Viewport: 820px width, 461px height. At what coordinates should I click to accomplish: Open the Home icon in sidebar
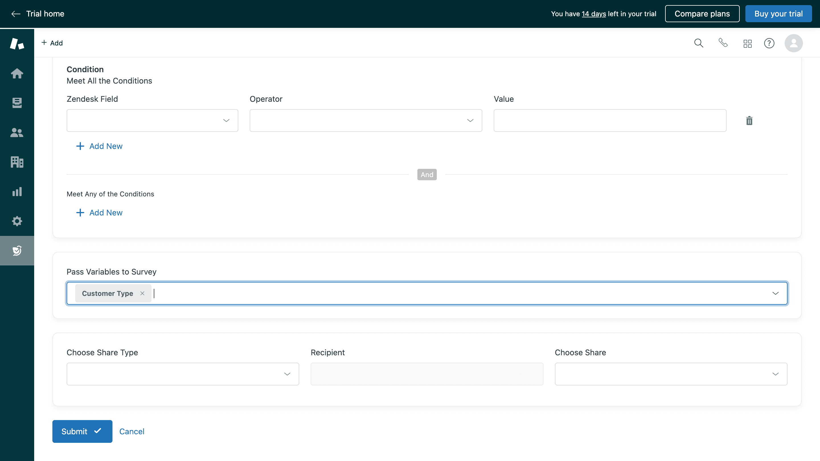17,73
